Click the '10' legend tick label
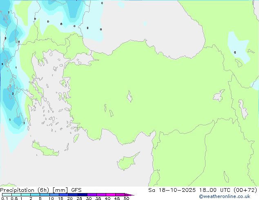The height and width of the screenshot is (200, 259). [x=51, y=198]
